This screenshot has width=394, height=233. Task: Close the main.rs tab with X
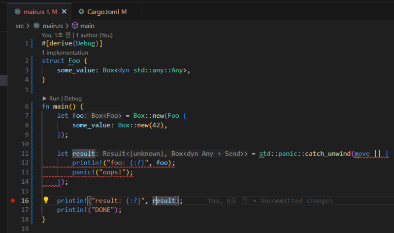(x=64, y=11)
